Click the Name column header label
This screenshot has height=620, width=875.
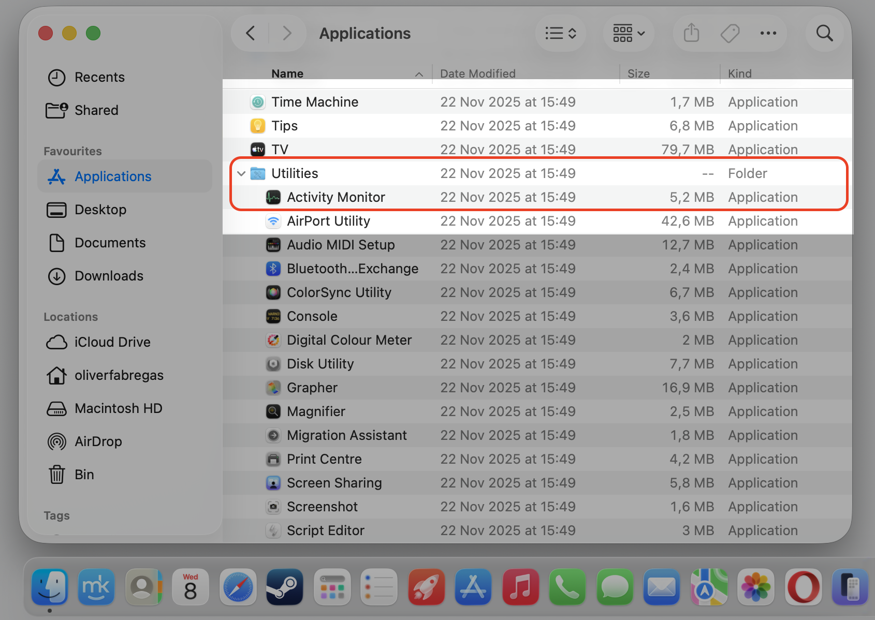(287, 73)
